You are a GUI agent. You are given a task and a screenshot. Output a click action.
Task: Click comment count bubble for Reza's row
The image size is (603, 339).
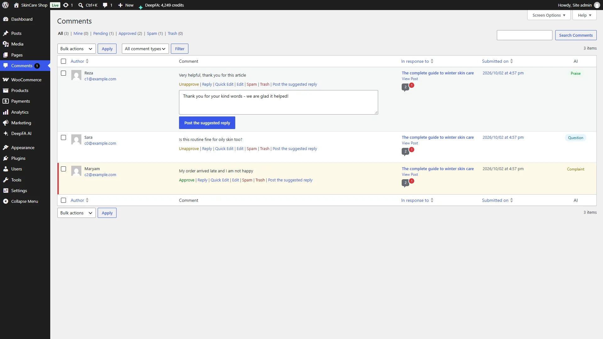pos(405,87)
